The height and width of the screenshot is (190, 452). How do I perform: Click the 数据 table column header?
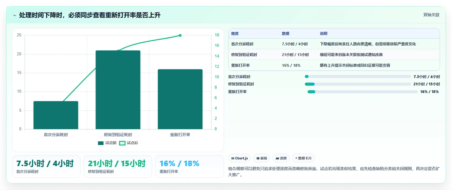[285, 34]
